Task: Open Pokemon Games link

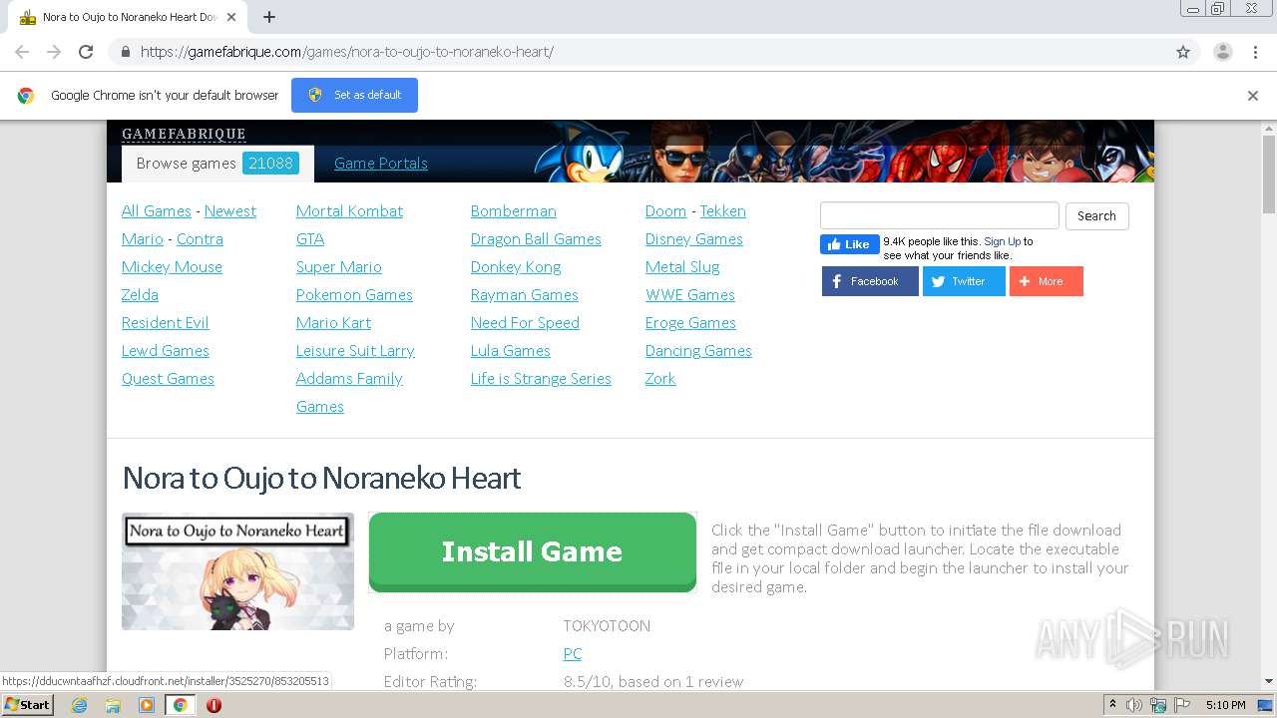Action: pos(354,295)
